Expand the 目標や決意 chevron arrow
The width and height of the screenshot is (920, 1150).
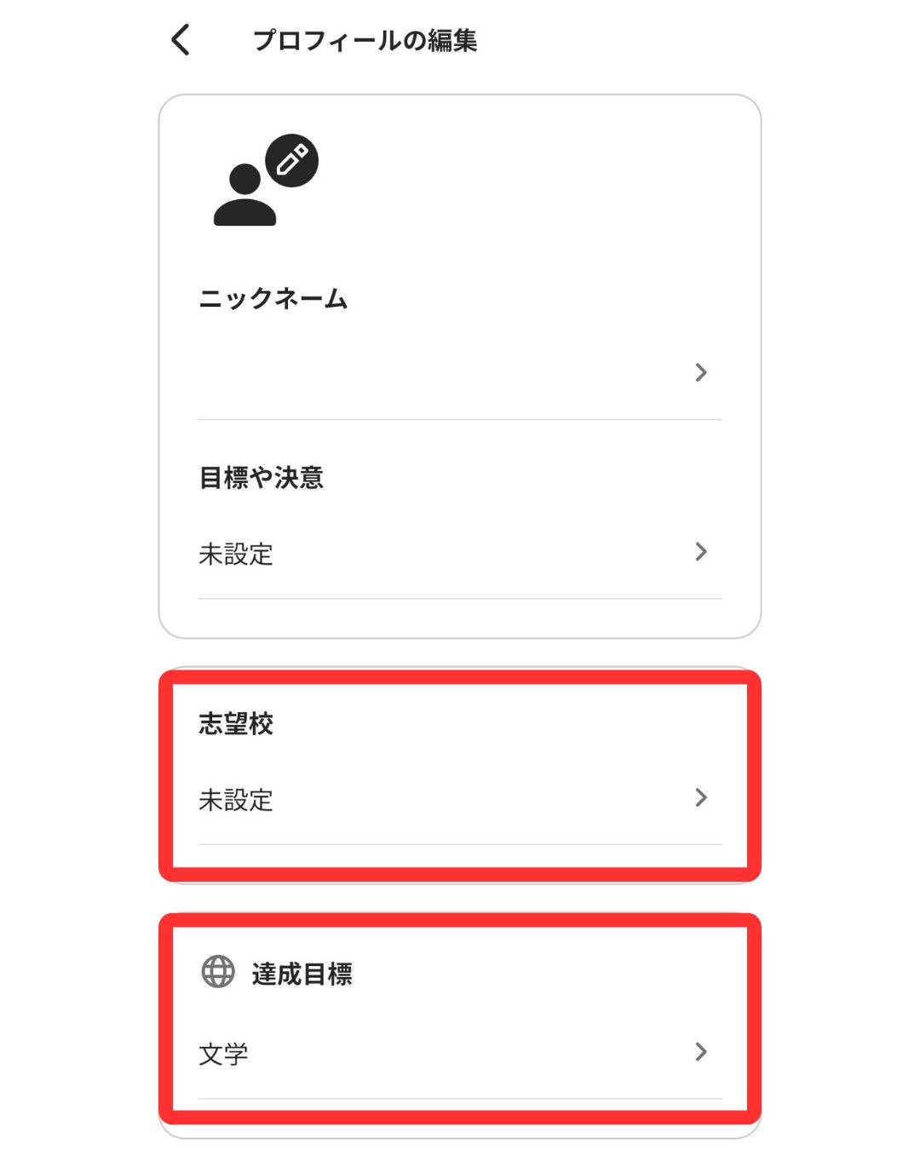click(x=700, y=552)
